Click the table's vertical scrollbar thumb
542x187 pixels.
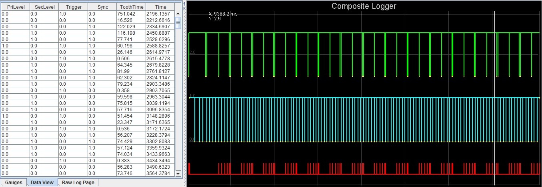[178, 22]
